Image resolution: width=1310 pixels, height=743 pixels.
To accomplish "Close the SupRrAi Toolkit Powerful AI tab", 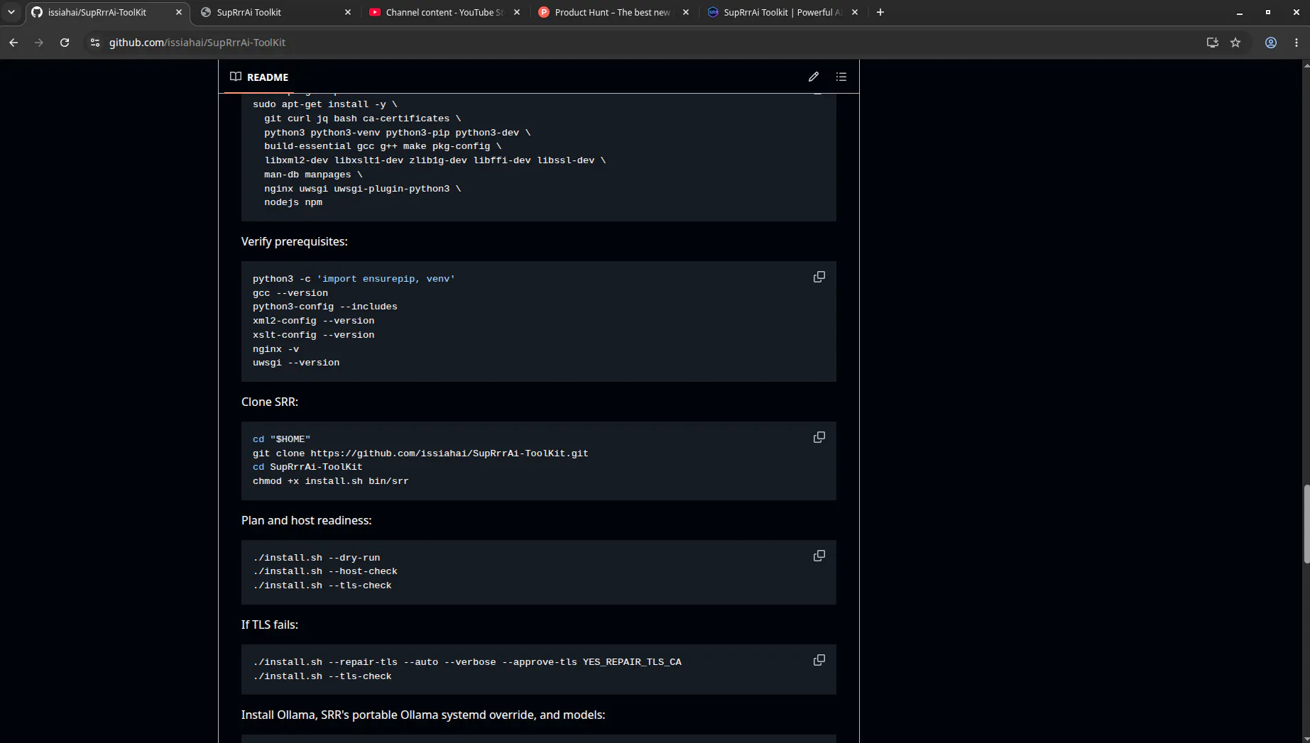I will 855,12.
